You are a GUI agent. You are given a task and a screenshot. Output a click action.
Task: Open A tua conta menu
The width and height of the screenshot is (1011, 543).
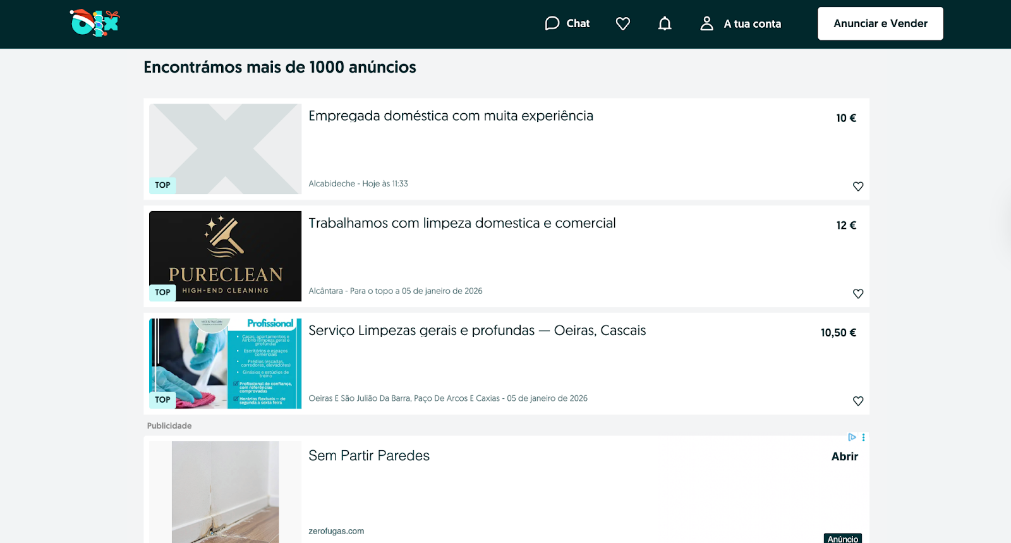point(741,23)
